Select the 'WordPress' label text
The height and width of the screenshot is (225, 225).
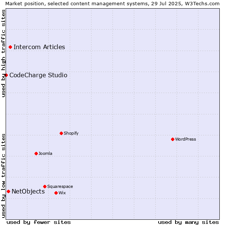[186, 139]
